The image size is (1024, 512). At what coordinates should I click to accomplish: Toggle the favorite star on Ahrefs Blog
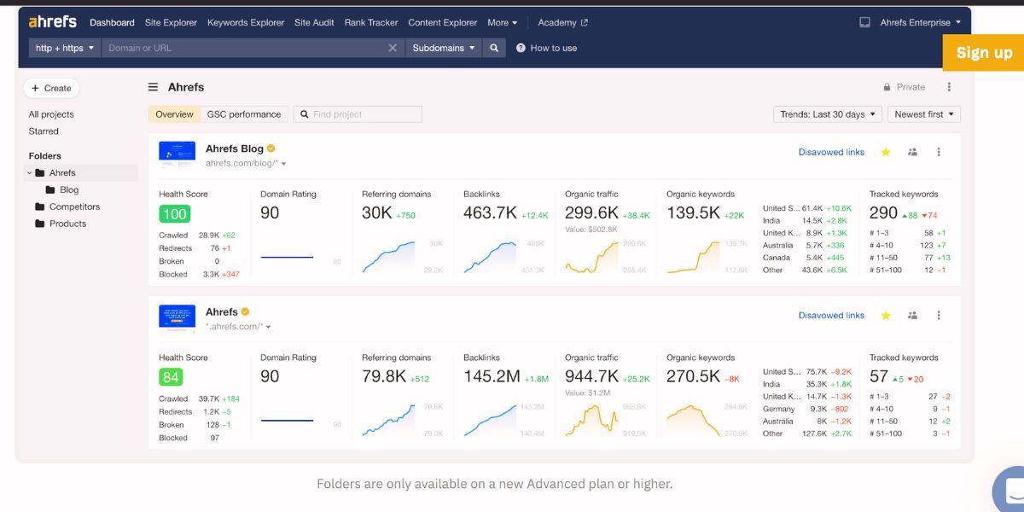pos(885,152)
